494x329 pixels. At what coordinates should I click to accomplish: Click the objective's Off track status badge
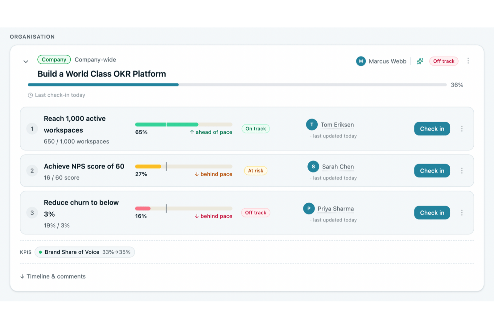[x=444, y=61]
